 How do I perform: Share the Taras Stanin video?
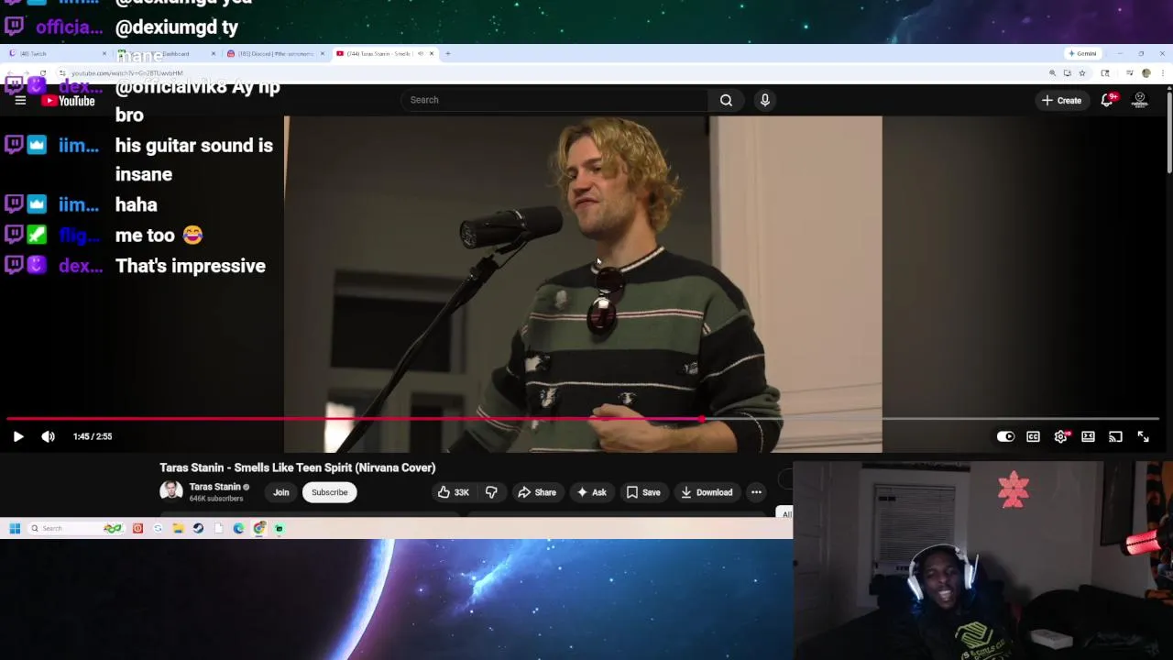click(537, 492)
